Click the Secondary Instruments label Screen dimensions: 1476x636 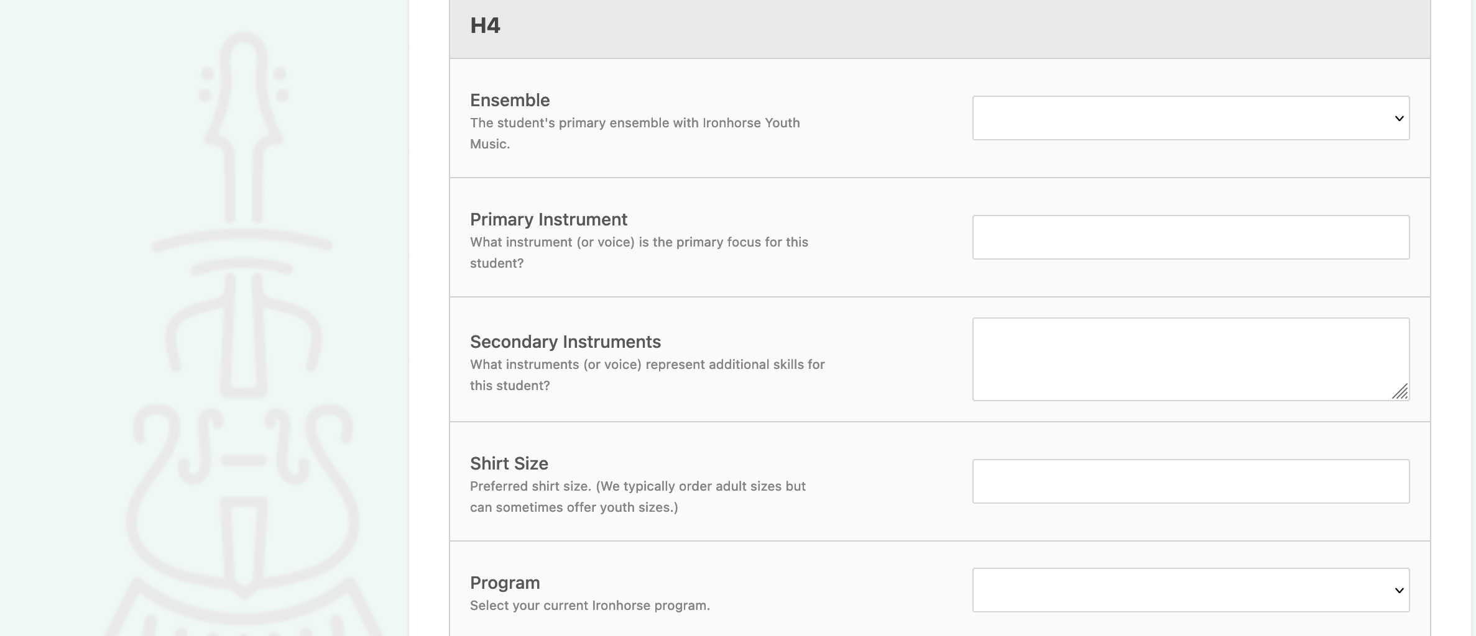click(x=565, y=342)
